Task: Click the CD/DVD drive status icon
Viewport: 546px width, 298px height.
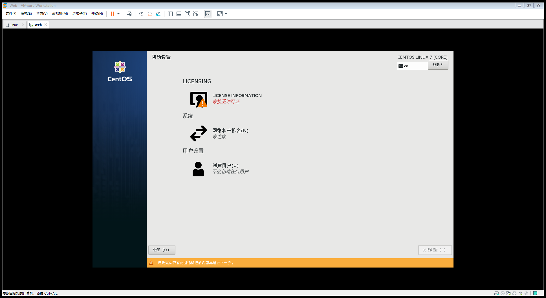Action: click(503, 293)
